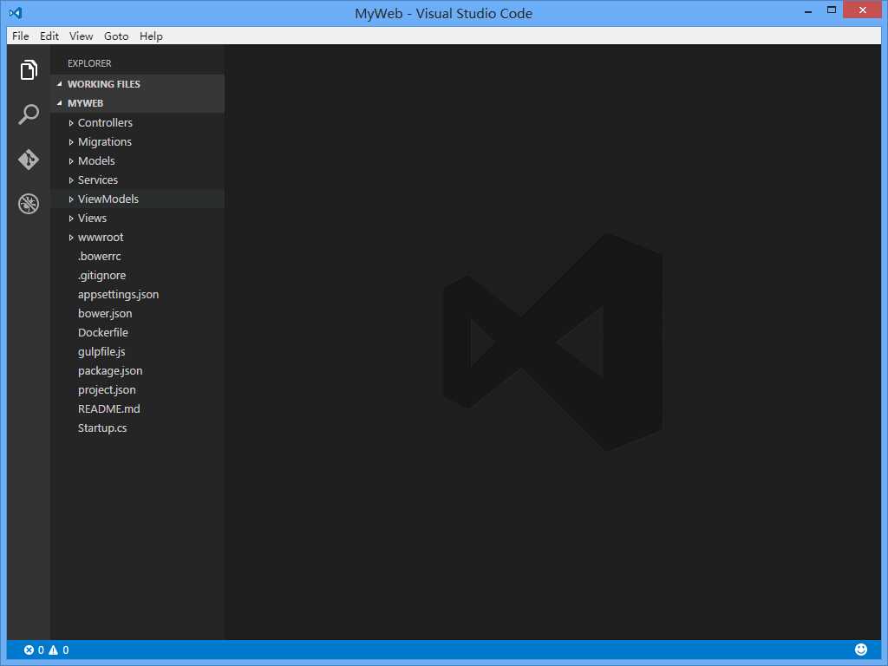The height and width of the screenshot is (666, 888).
Task: Open the .bowerrc file
Action: point(100,256)
